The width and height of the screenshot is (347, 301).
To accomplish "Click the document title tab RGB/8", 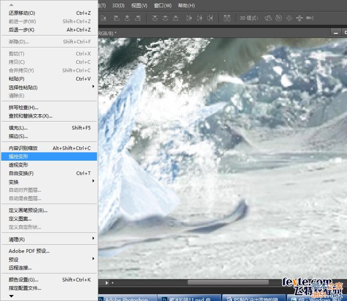I will [107, 33].
